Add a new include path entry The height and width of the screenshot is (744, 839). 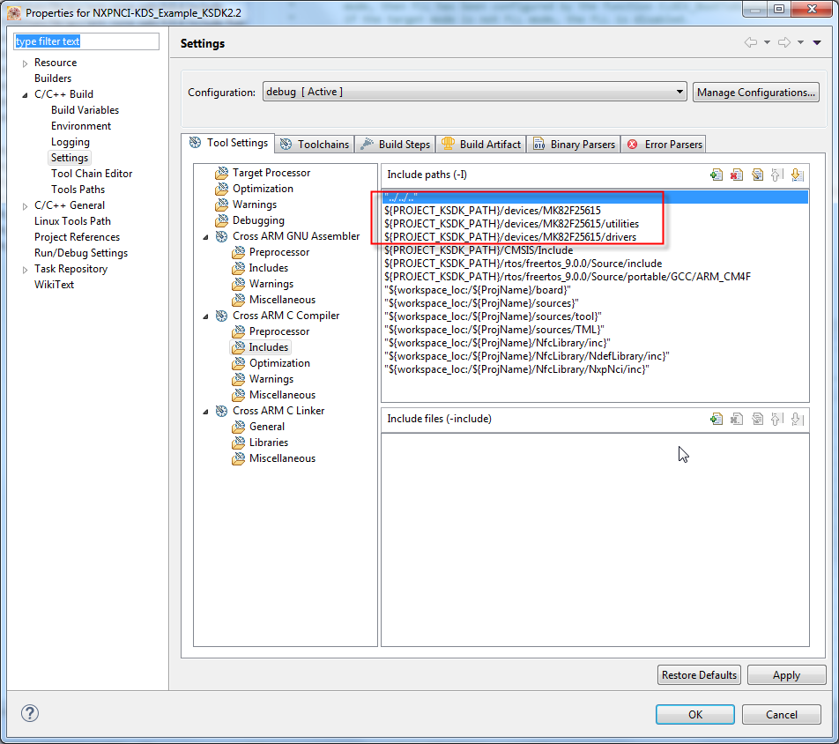pos(716,175)
